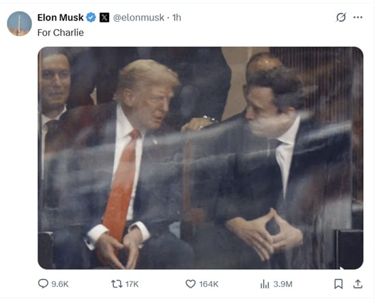
Task: Click the 17K repost count
Action: click(132, 284)
